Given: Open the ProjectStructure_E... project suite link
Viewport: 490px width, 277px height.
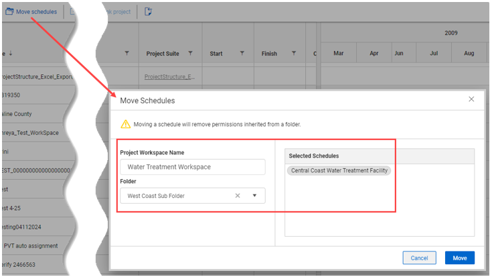Looking at the screenshot, I should pos(169,76).
